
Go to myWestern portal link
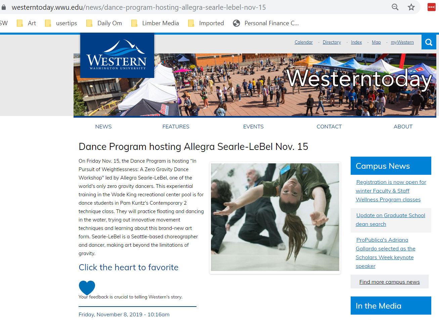(x=402, y=42)
